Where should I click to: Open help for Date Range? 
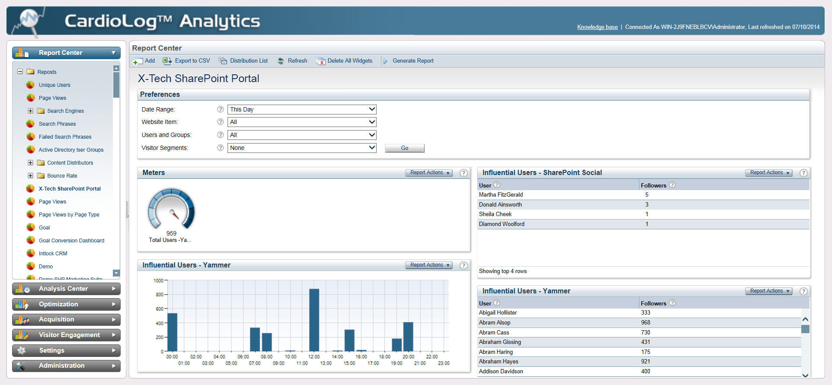221,109
